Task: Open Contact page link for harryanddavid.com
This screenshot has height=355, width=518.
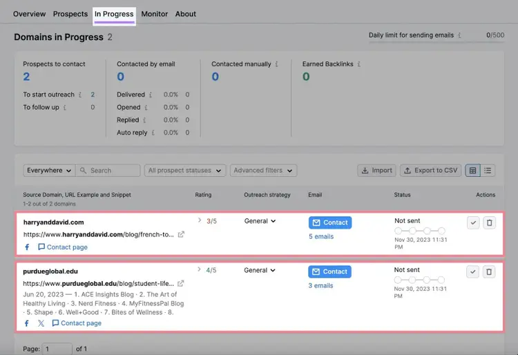Action: point(63,247)
